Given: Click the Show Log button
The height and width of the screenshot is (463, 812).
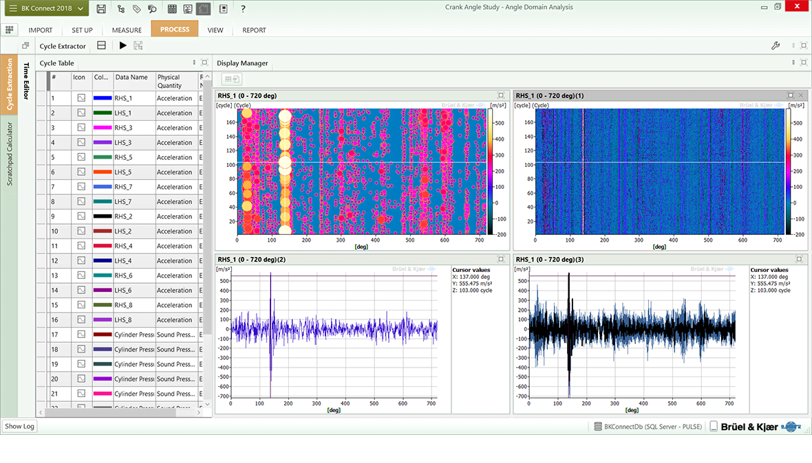Looking at the screenshot, I should pyautogui.click(x=19, y=426).
